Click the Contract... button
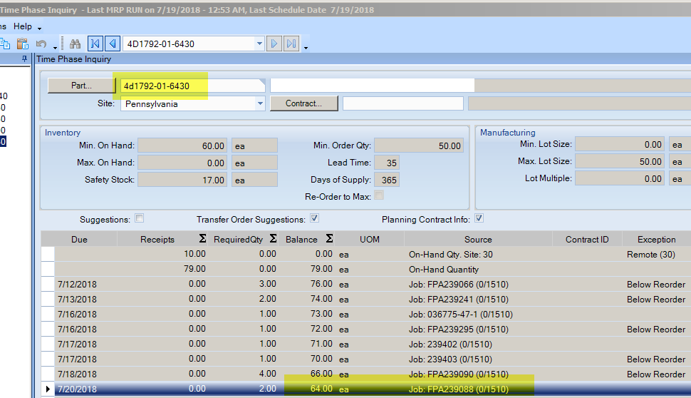The image size is (691, 398). [303, 103]
